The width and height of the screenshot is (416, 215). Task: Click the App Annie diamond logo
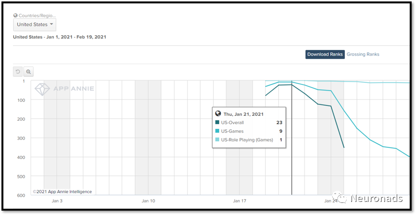coord(41,89)
